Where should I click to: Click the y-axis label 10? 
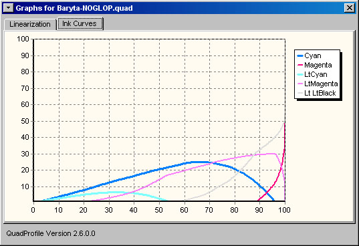(25, 187)
